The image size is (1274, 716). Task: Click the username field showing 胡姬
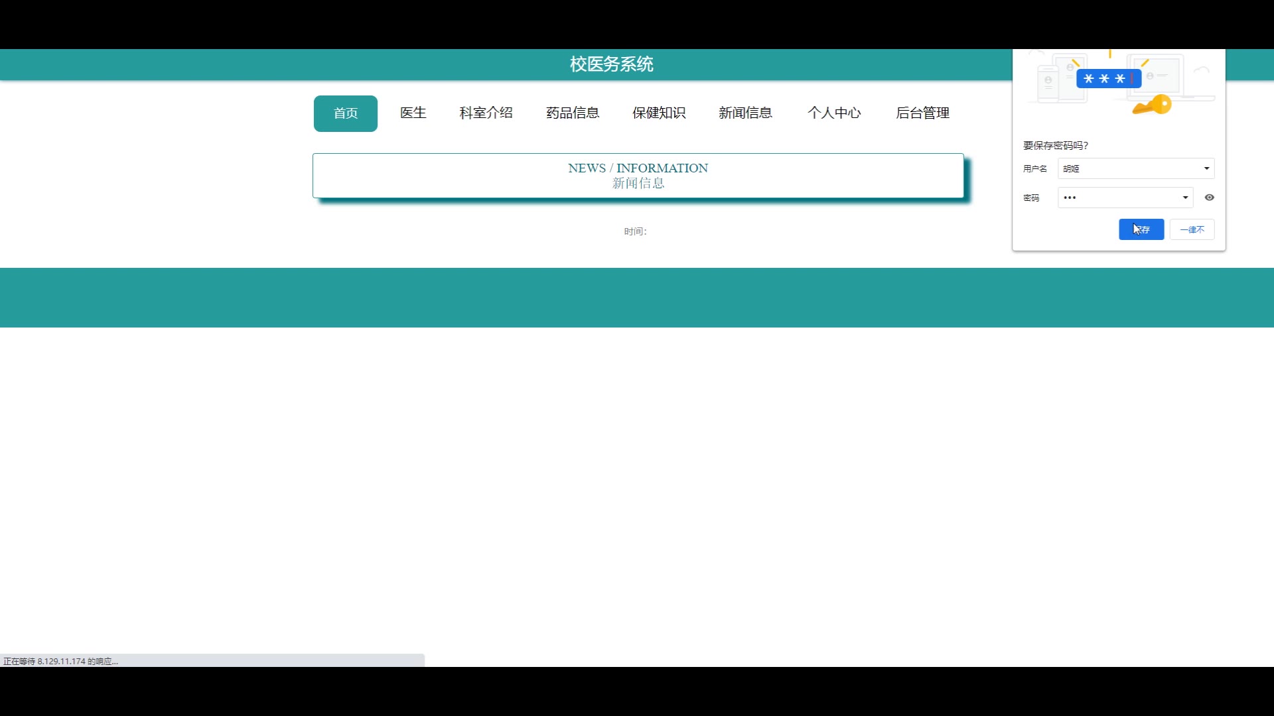(1128, 168)
